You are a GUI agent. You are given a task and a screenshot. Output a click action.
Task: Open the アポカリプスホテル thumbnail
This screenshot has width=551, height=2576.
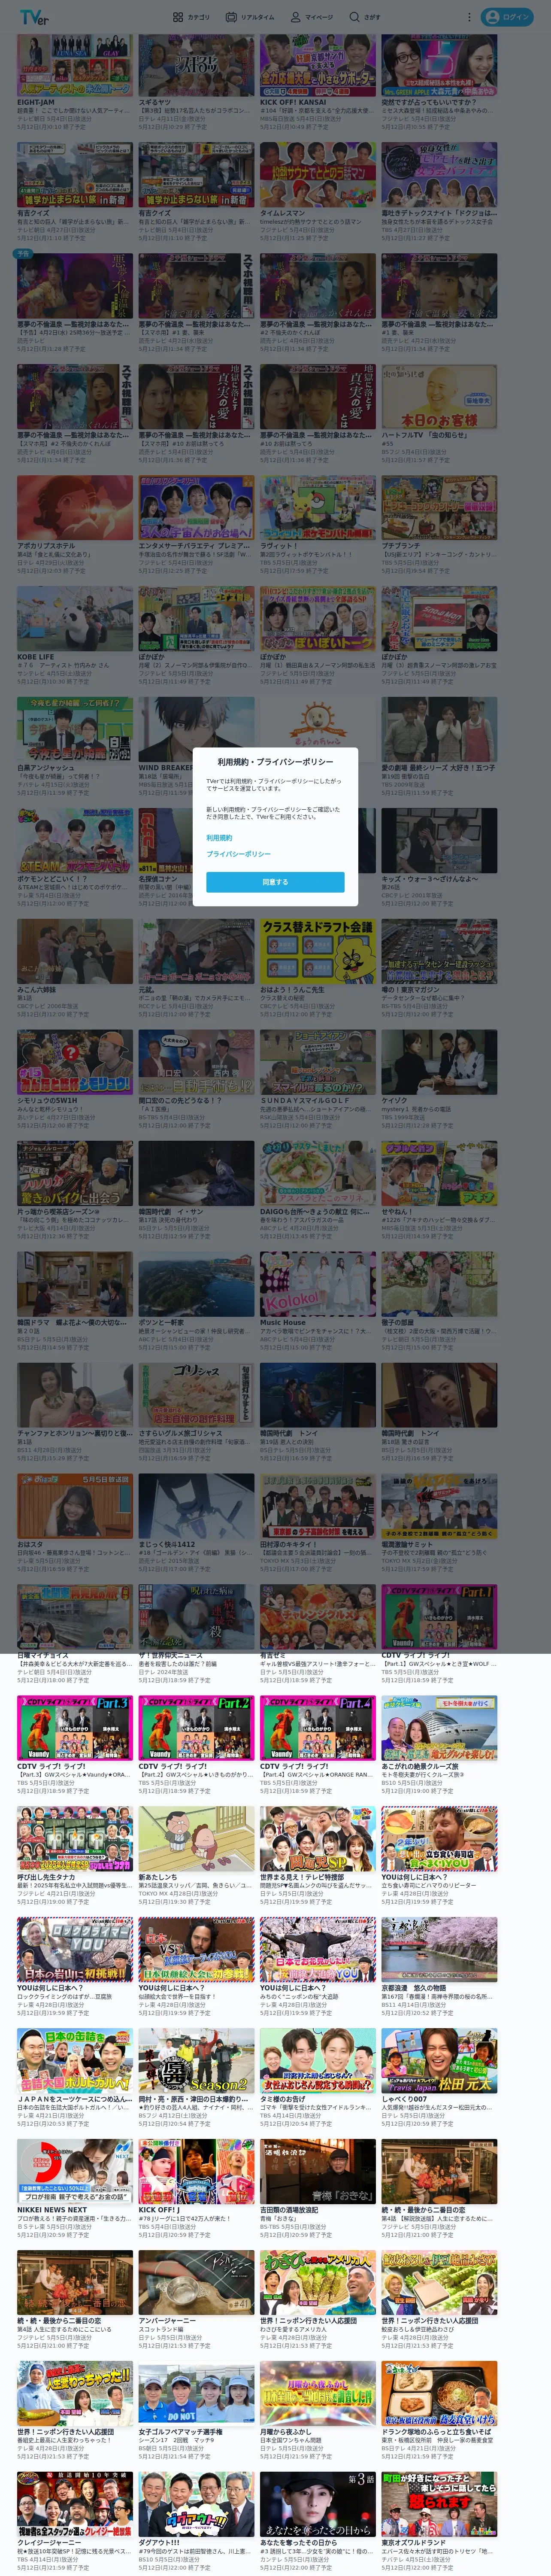(75, 508)
